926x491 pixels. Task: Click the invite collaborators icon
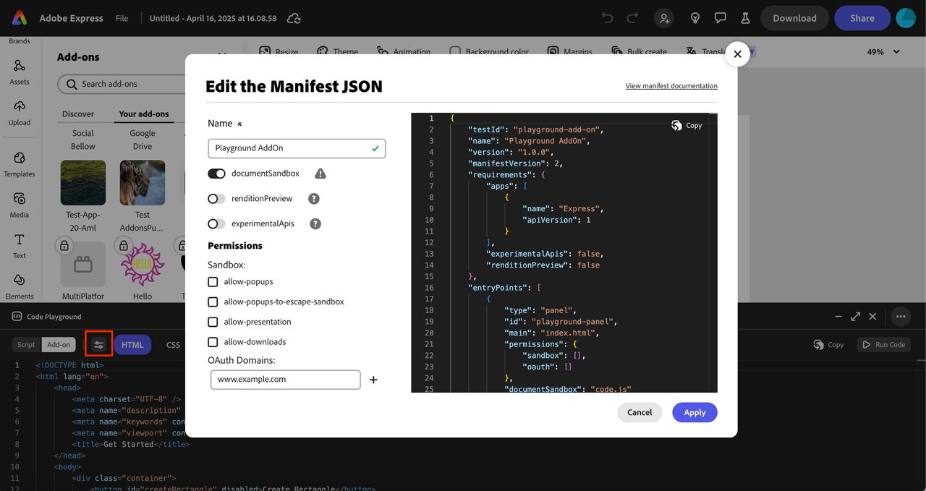click(x=663, y=18)
